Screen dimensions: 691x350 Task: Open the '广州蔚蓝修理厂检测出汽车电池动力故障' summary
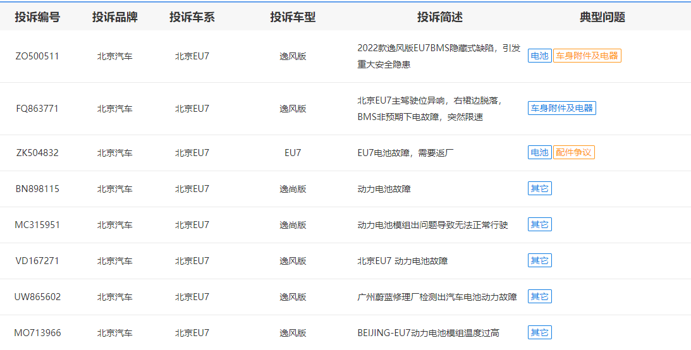click(x=437, y=297)
